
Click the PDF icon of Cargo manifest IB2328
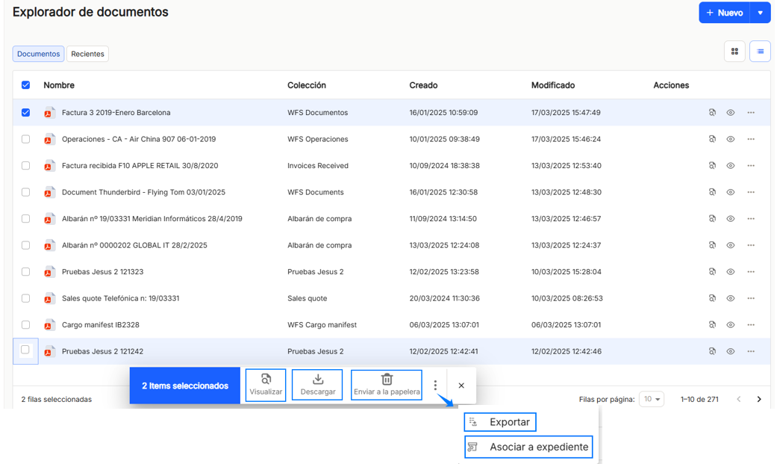49,325
